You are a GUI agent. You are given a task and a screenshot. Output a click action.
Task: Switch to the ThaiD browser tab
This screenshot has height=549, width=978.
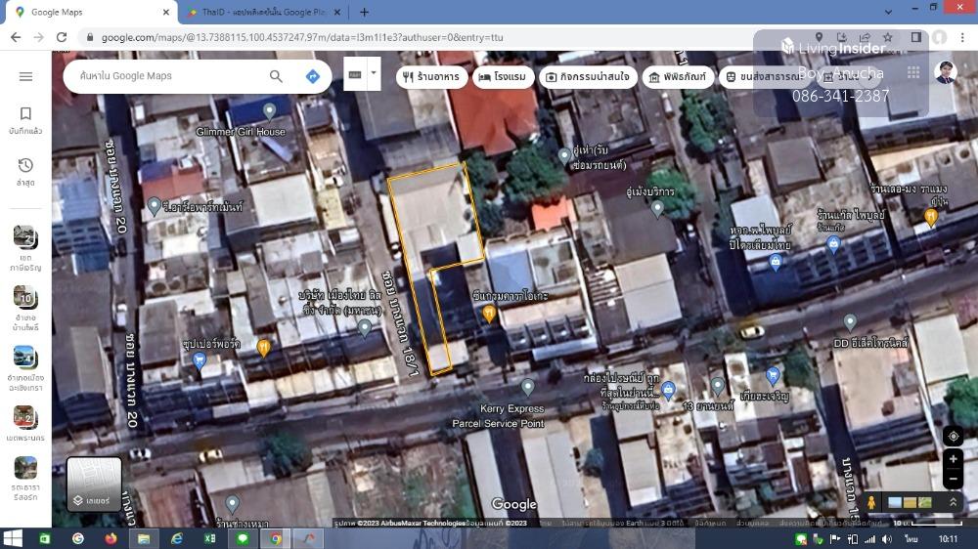coord(262,13)
